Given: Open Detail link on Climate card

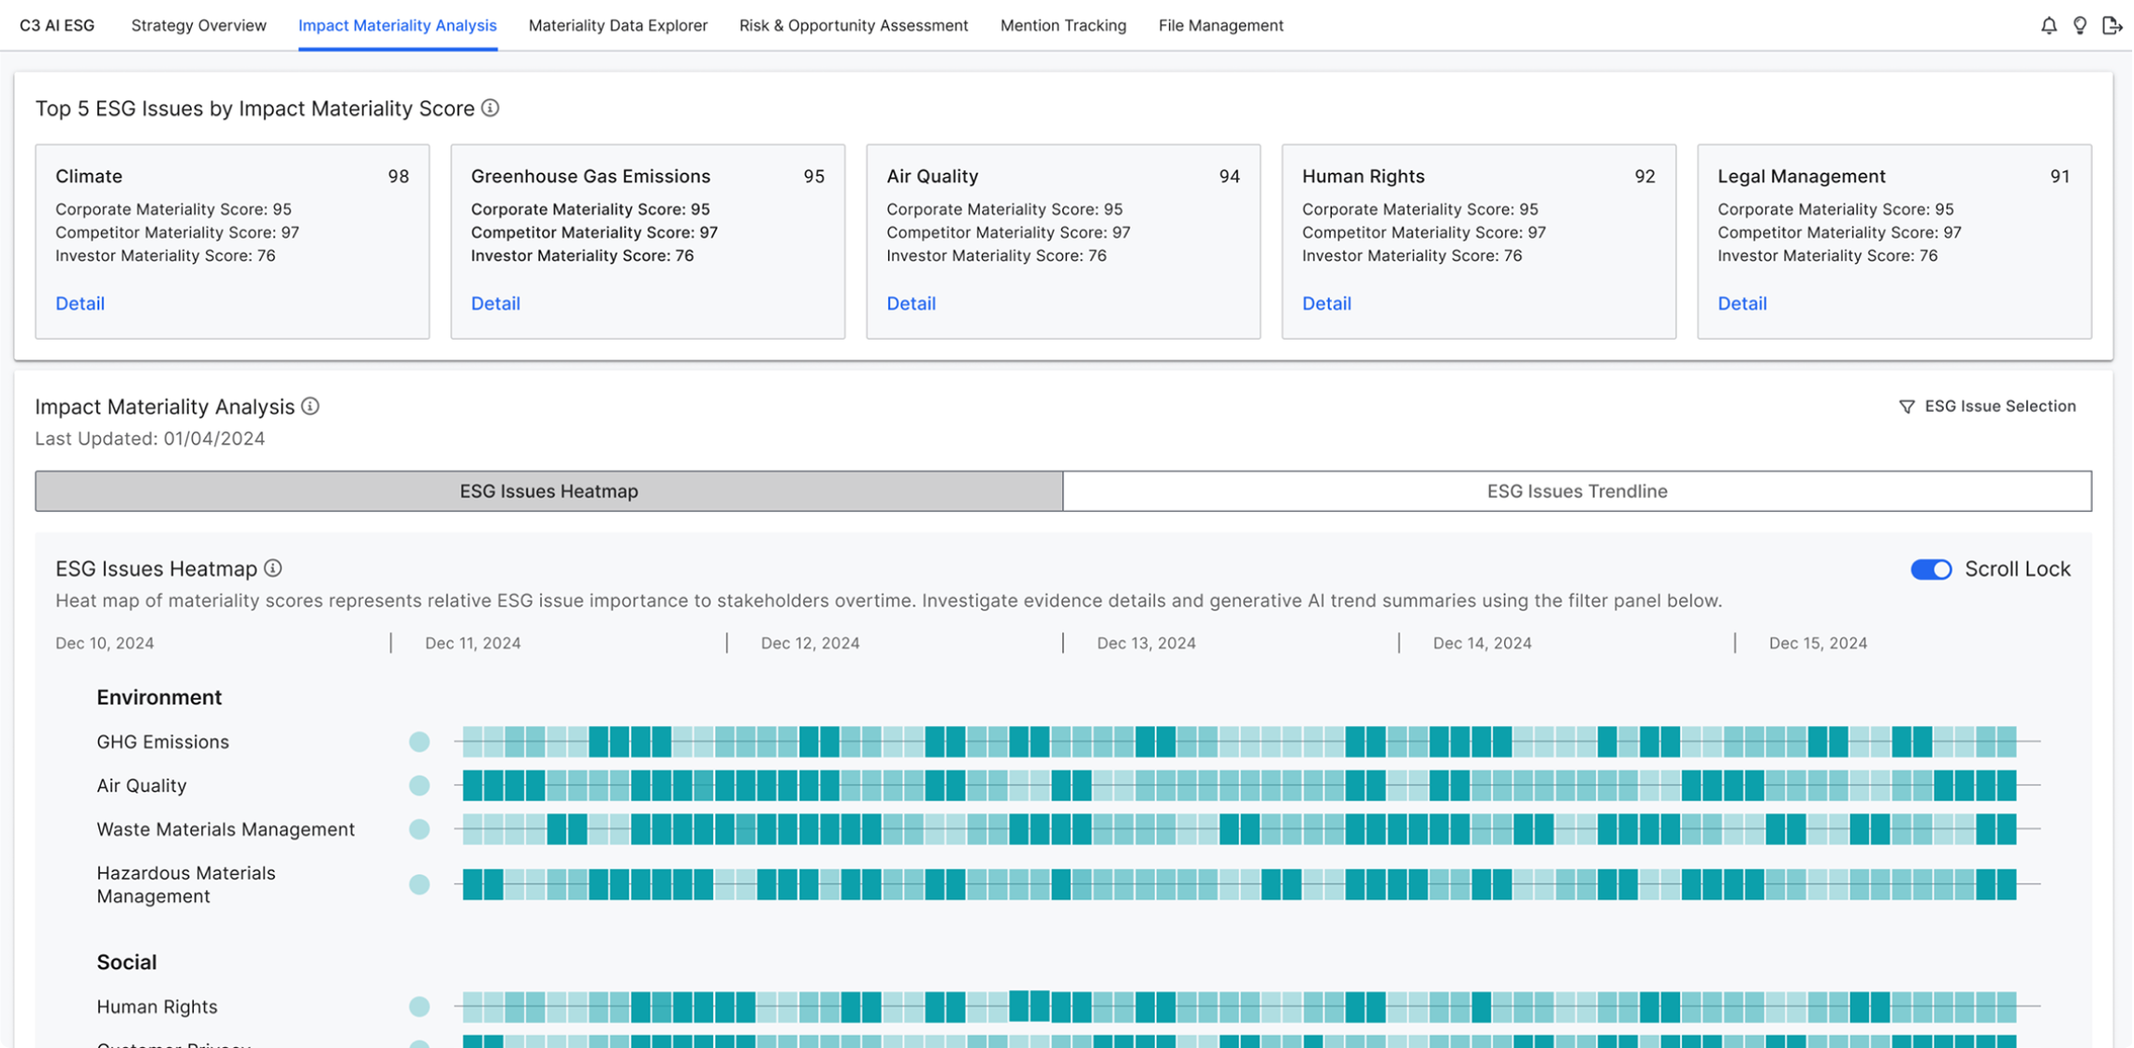Looking at the screenshot, I should (x=80, y=303).
